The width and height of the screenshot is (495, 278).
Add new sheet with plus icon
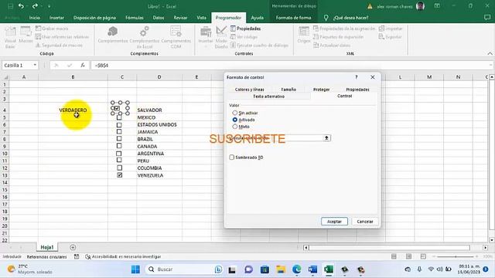pos(73,247)
